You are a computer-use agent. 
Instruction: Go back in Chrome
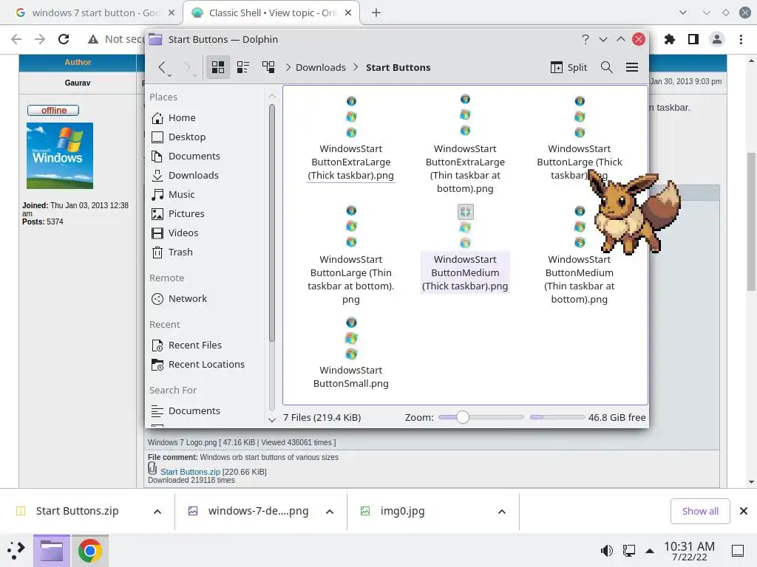pos(16,40)
